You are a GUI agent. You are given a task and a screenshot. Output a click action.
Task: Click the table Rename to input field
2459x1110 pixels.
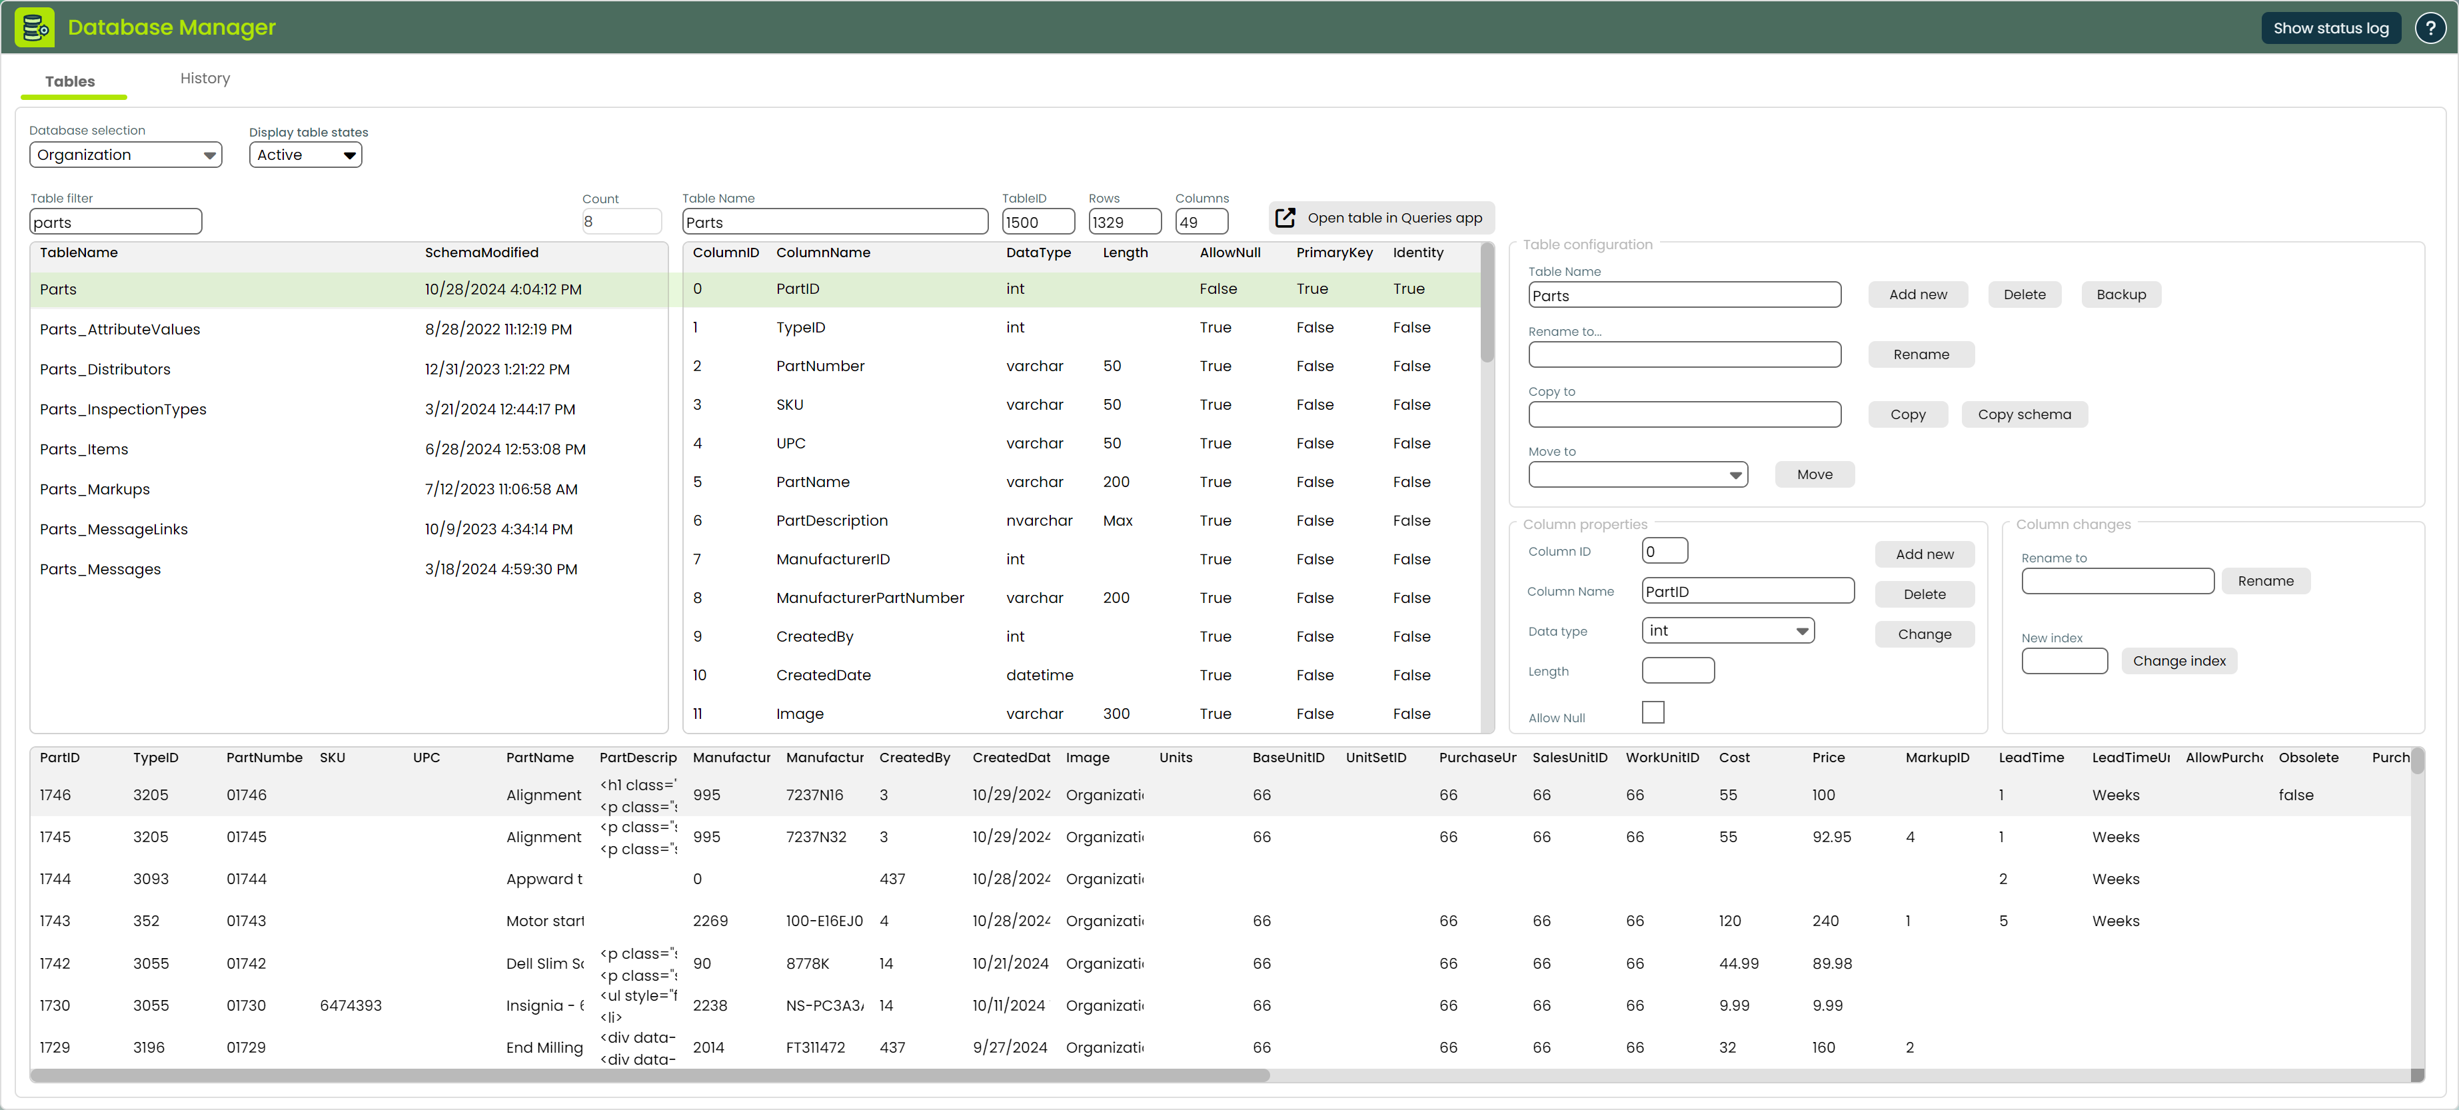click(x=1684, y=354)
